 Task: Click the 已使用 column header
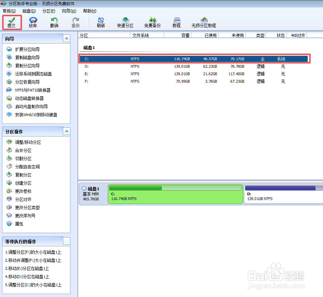205,35
